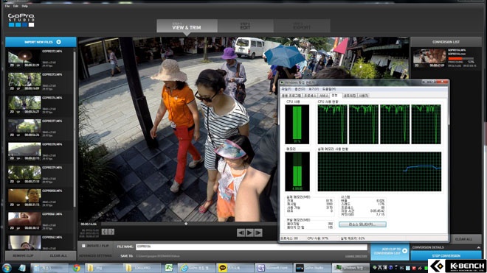Open the Windows Start menu
Screen dimensions: 487x273
7,268
